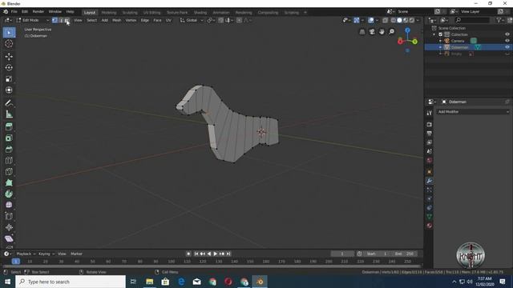Image resolution: width=513 pixels, height=288 pixels.
Task: Open Add Modifier dropdown
Action: tap(473, 112)
